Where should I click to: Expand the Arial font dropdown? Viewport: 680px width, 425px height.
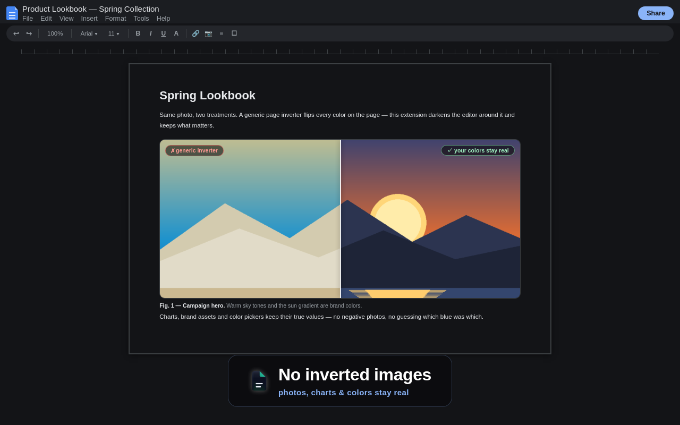point(89,33)
